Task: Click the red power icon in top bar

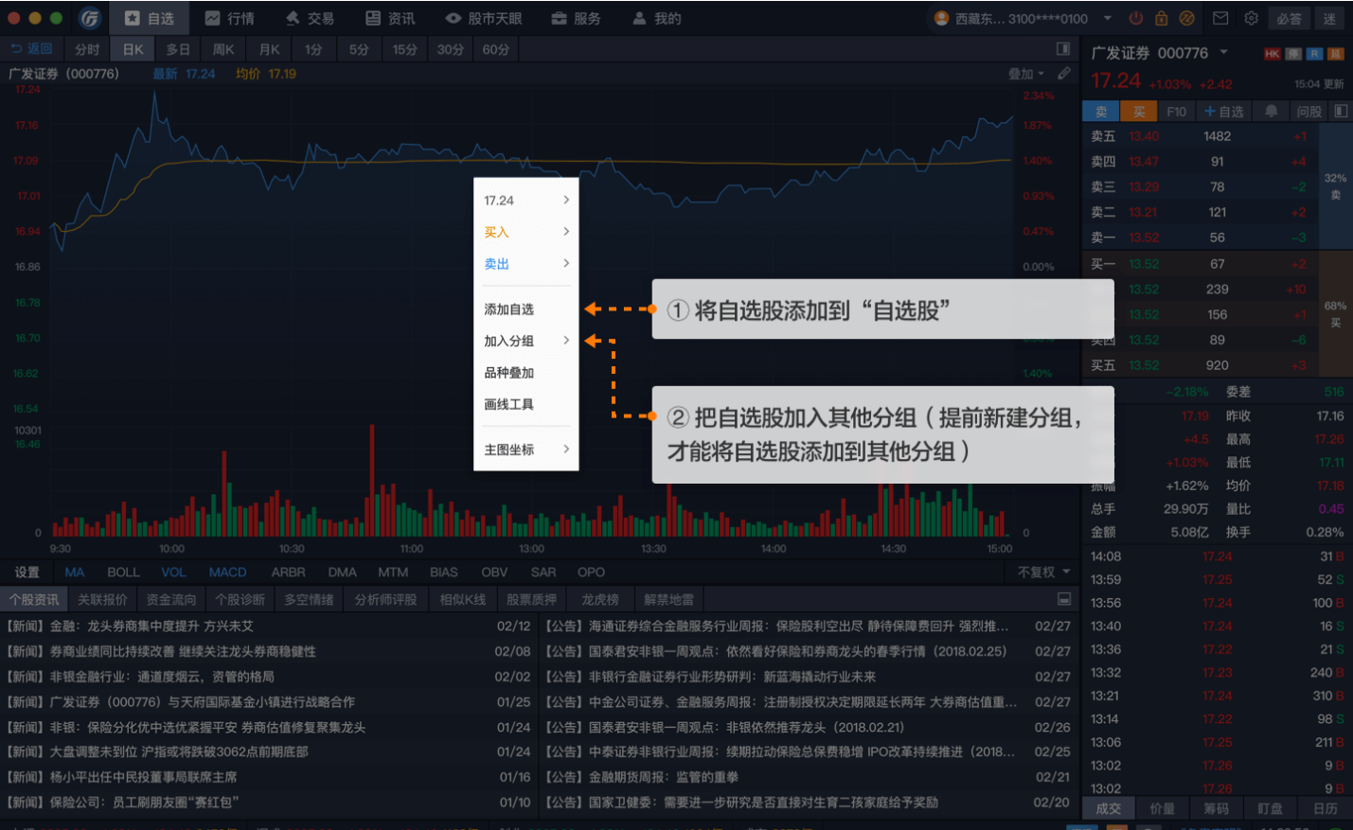Action: pyautogui.click(x=1135, y=18)
